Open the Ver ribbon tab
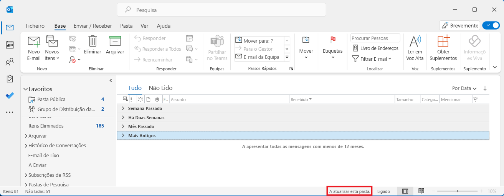The height and width of the screenshot is (196, 504). coord(145,26)
